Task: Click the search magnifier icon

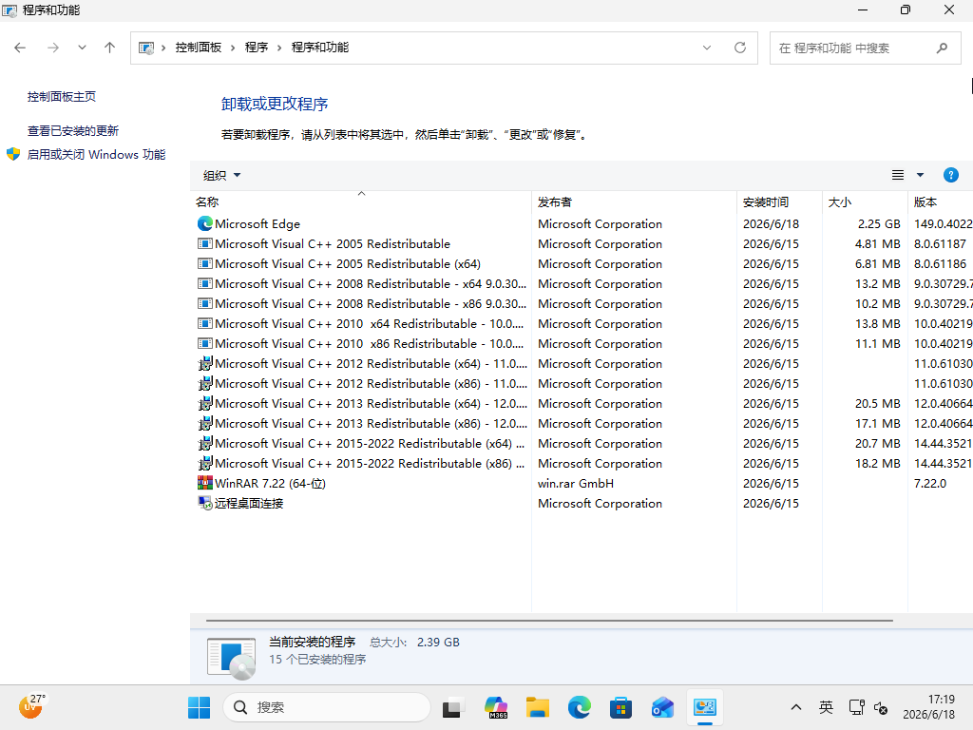Action: 942,48
